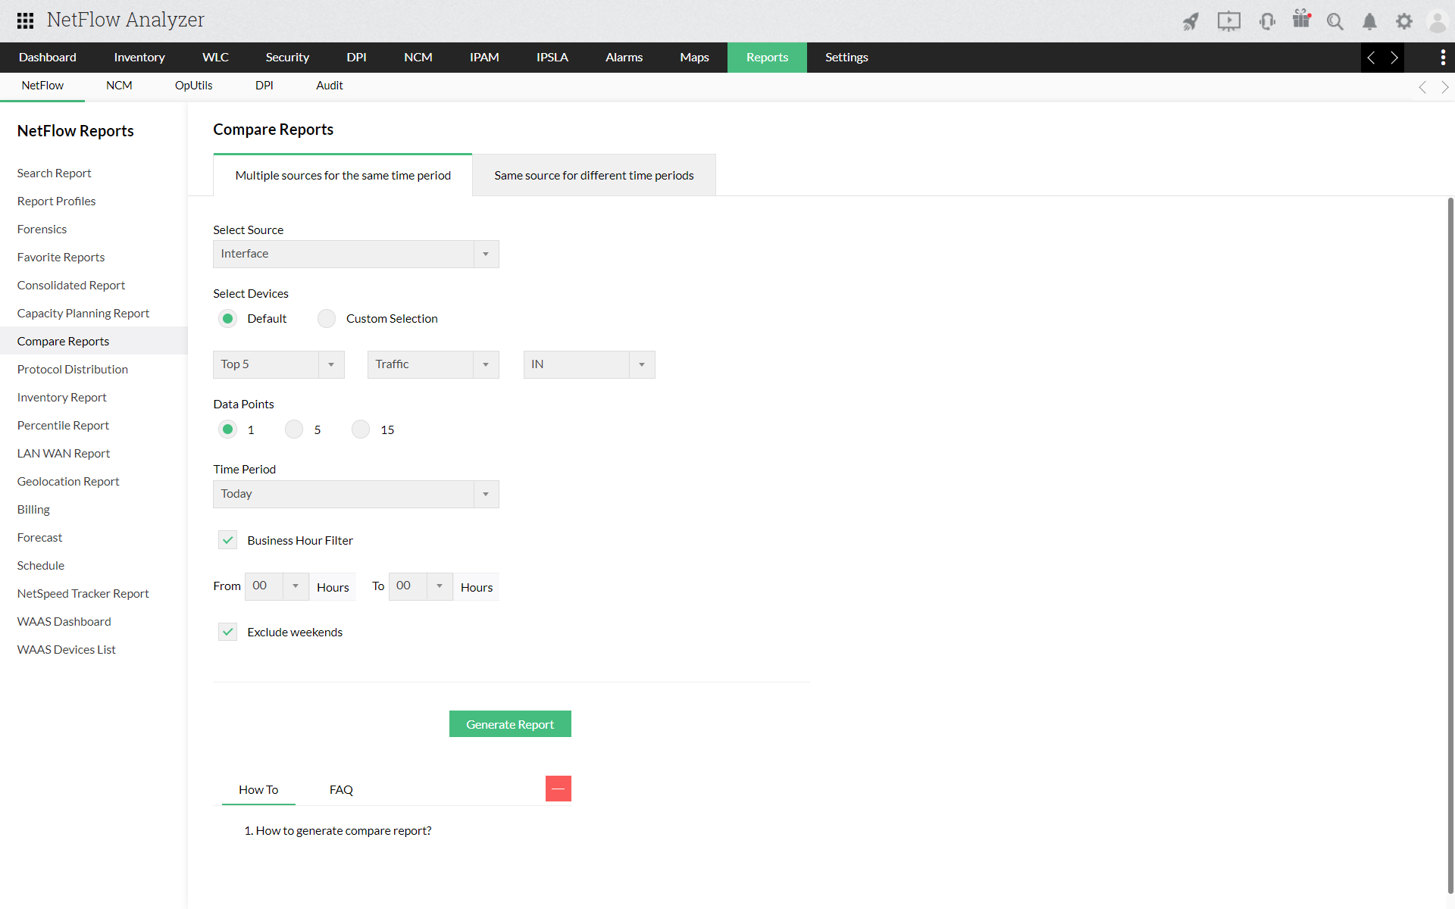
Task: Collapse help panel with red minus button
Action: pos(558,789)
